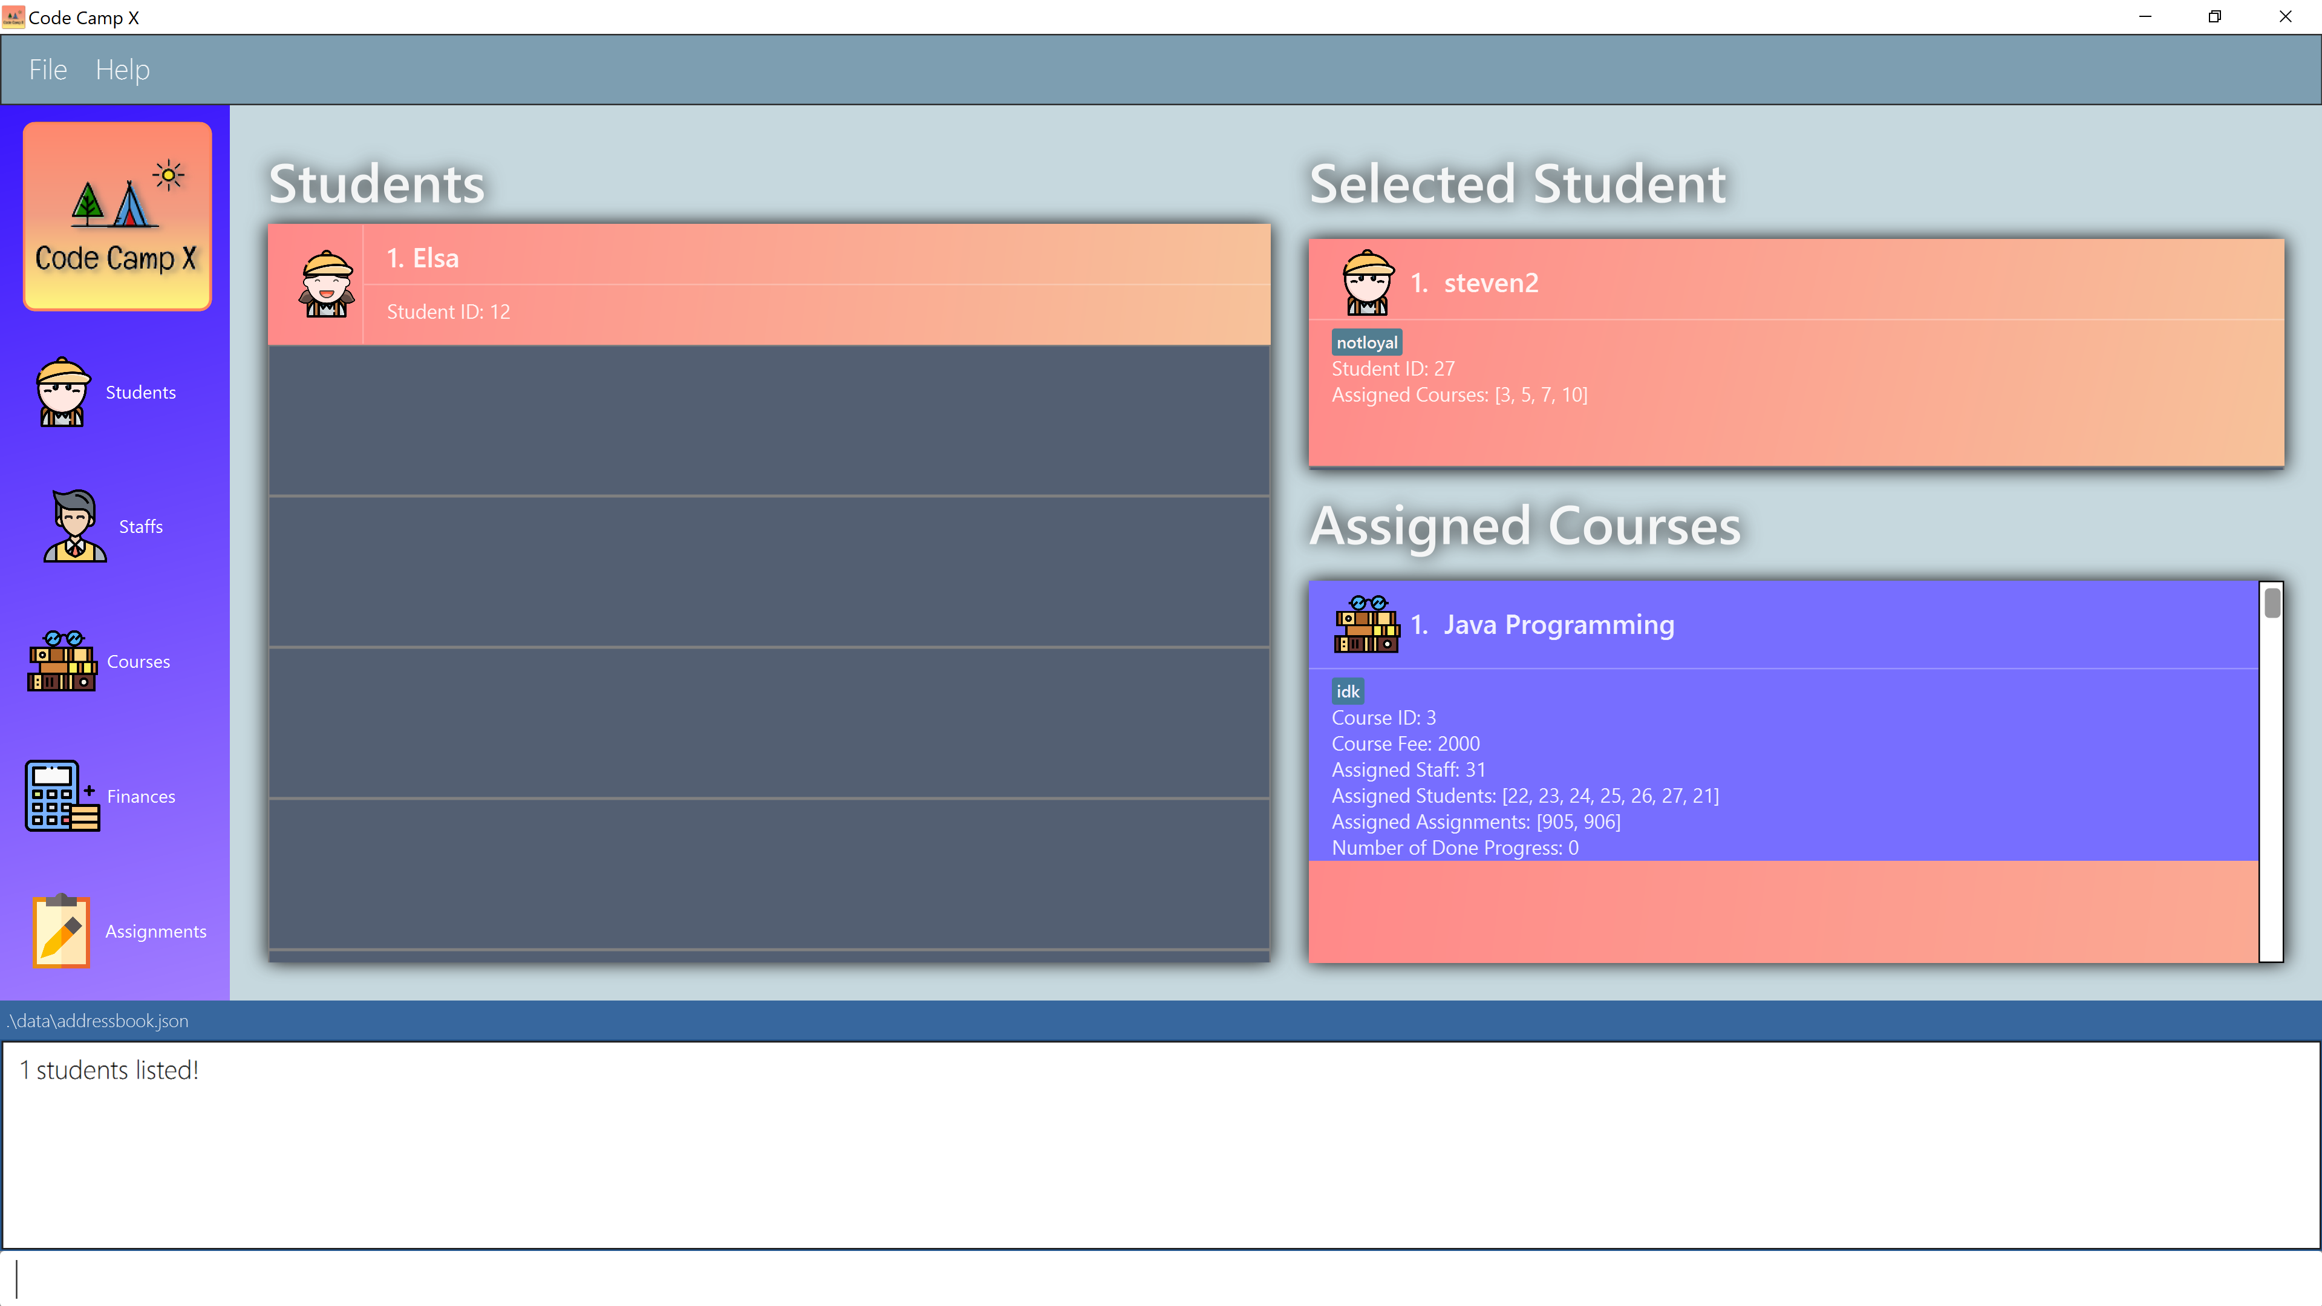Open Staffs via the staff avatar icon

pyautogui.click(x=74, y=526)
